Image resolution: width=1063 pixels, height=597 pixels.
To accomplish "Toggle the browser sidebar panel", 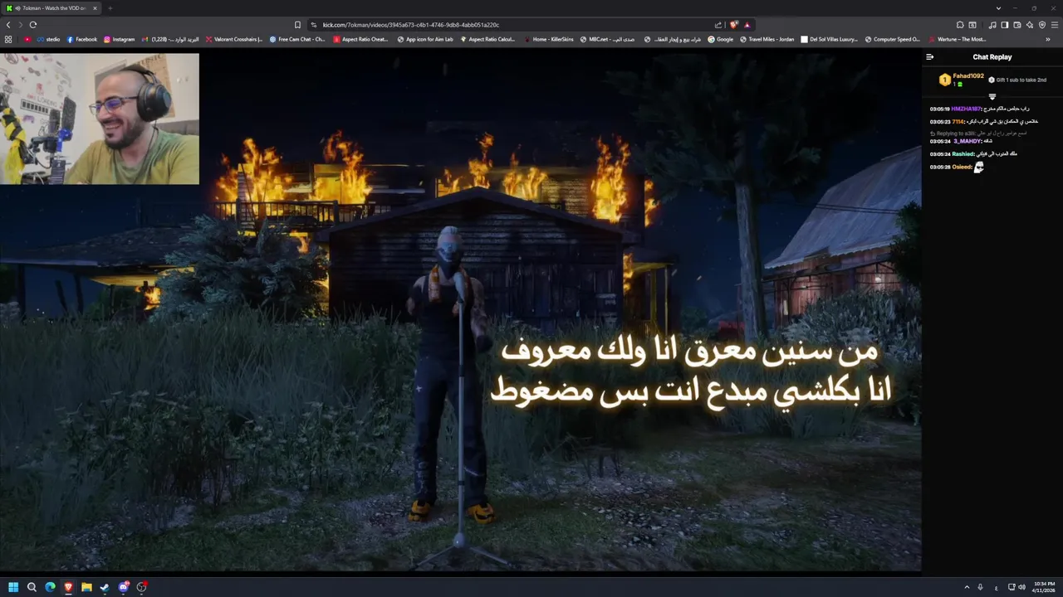I will 1004,25.
